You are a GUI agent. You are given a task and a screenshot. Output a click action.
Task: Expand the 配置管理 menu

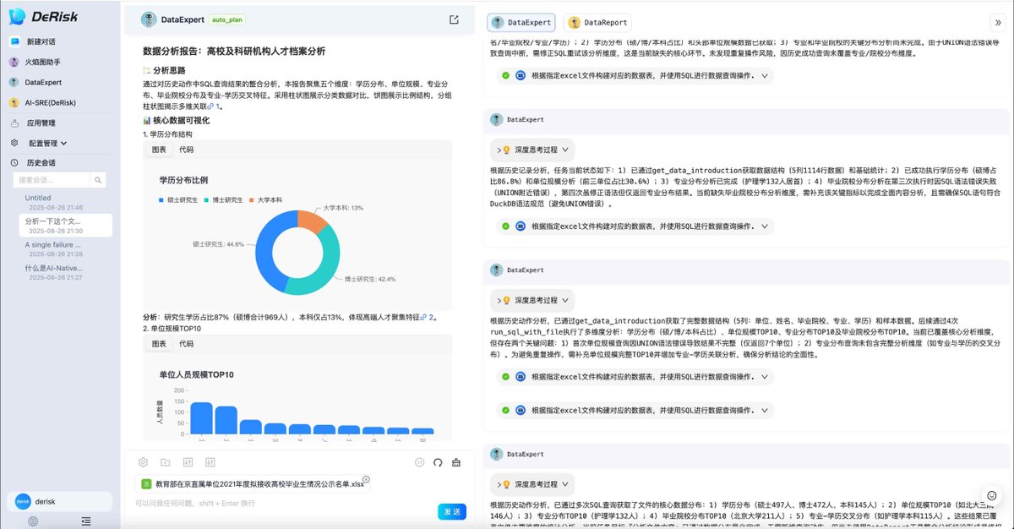[46, 143]
